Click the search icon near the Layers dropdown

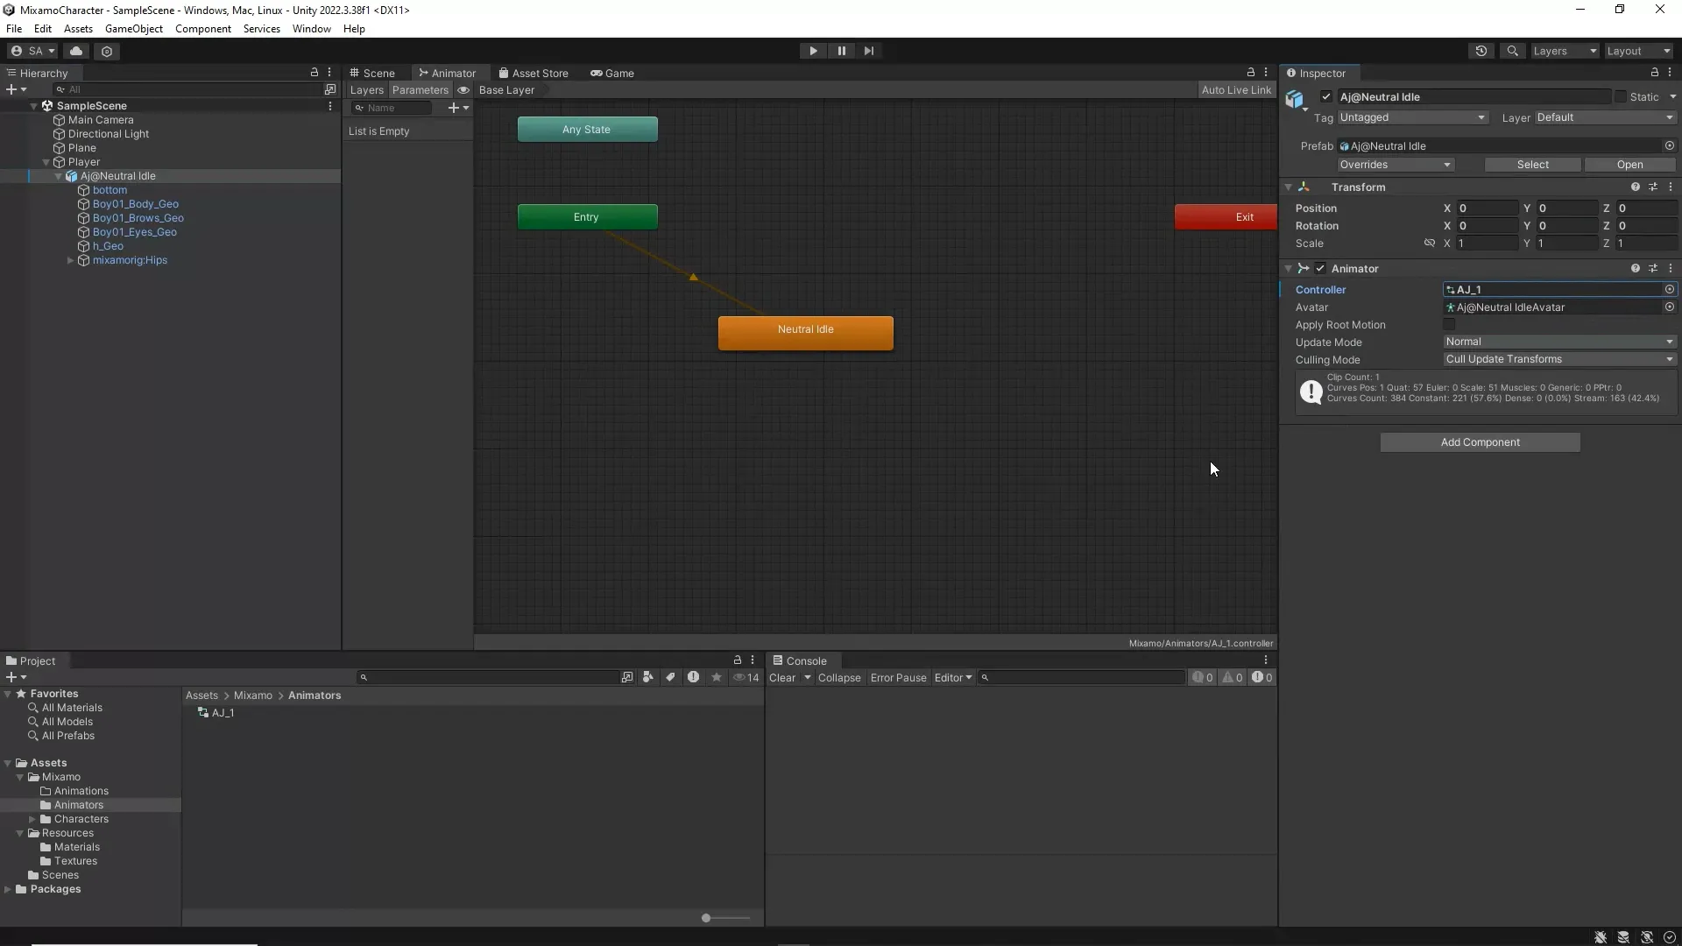pos(1513,51)
